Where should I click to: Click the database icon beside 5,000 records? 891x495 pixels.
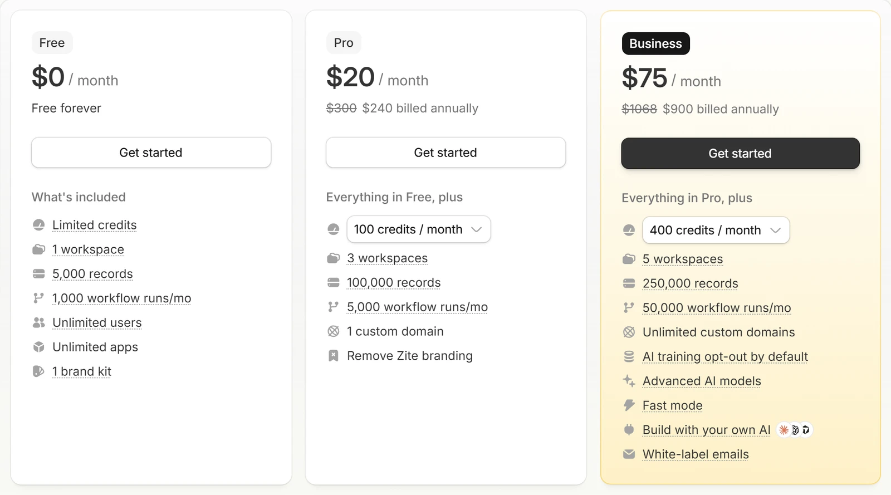click(38, 274)
